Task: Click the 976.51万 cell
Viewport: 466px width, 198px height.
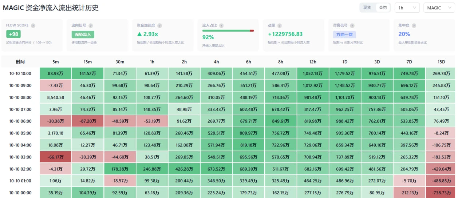Action: coord(377,74)
